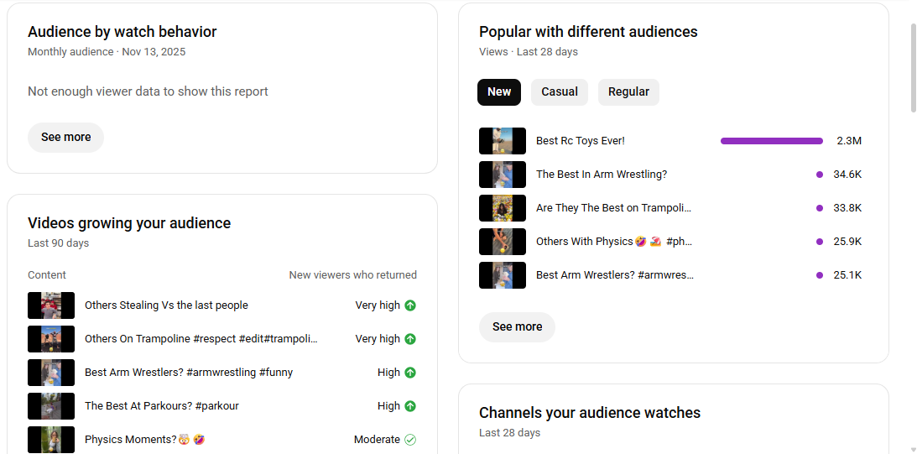Switch to the Regular audience chip
917x454 pixels.
(x=628, y=92)
